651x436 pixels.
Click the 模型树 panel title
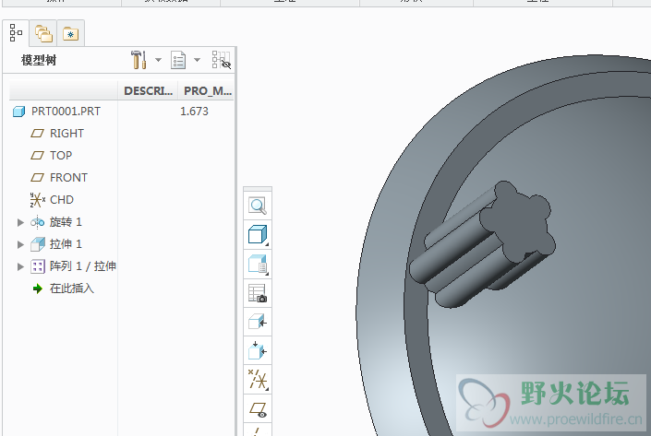click(x=39, y=60)
